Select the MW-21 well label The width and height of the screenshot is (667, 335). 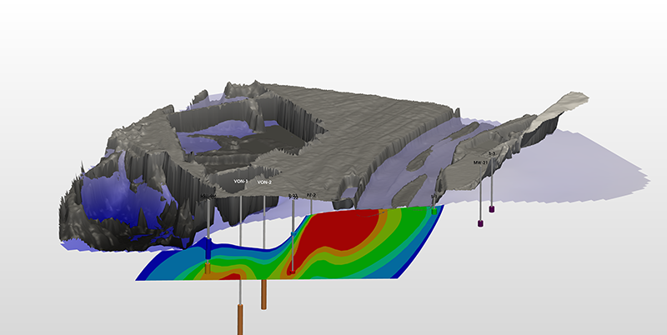480,162
